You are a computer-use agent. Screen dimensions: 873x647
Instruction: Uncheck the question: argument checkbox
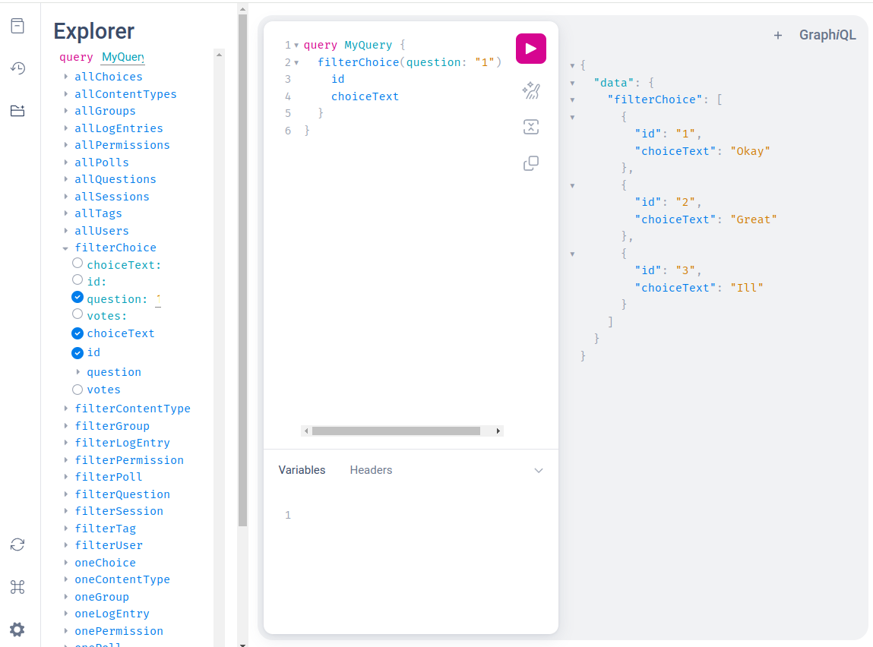coord(77,297)
